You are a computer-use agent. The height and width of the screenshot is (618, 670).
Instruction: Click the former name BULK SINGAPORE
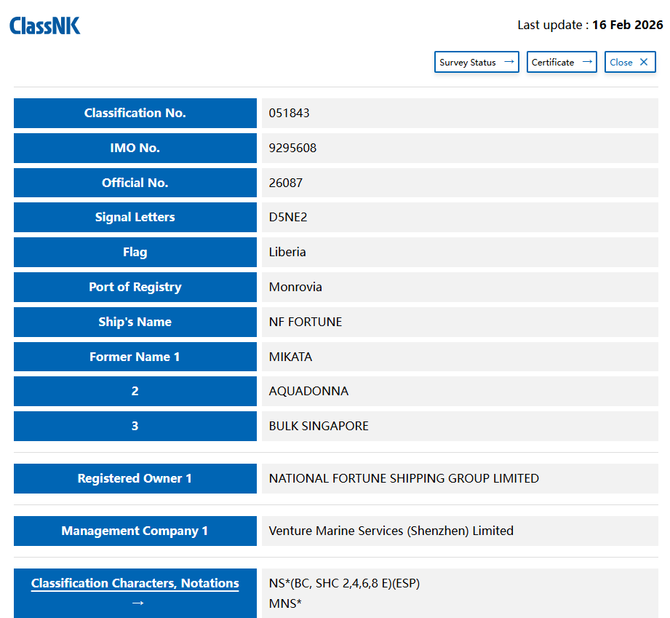[319, 426]
